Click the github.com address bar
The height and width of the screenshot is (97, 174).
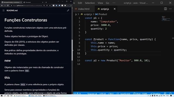(x=27, y=5)
